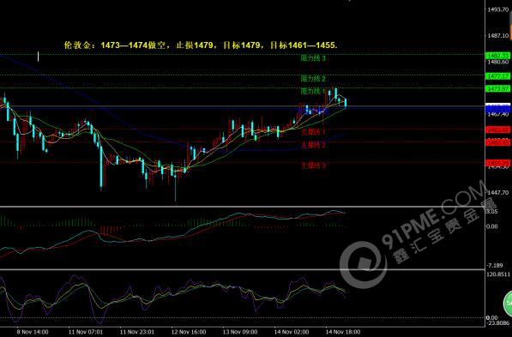
Task: Click the divider between price chart and MACD
Action: (x=242, y=207)
